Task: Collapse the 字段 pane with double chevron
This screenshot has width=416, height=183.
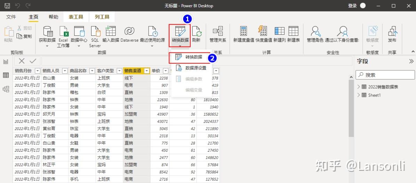Action: click(x=411, y=61)
